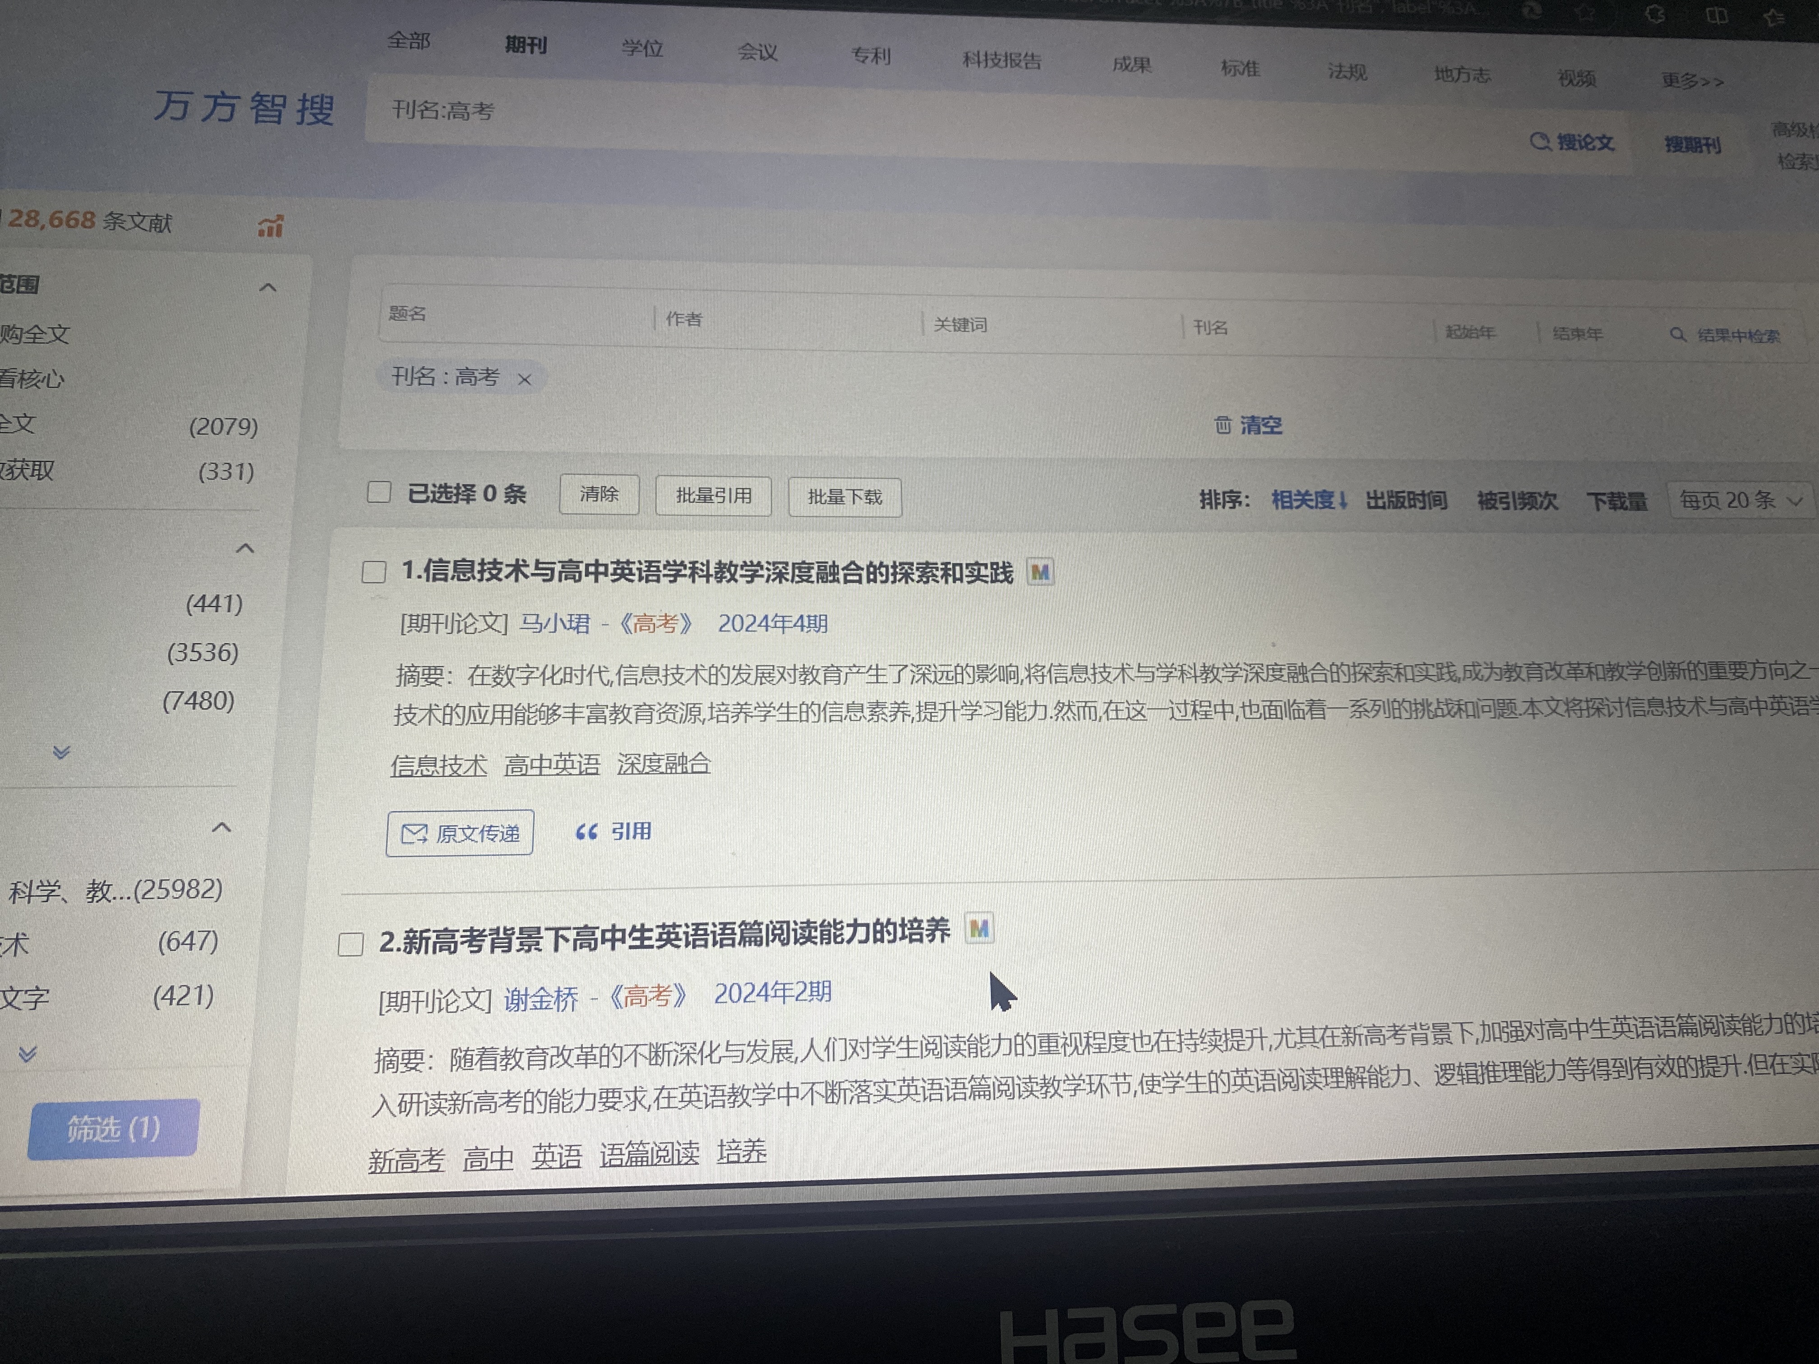This screenshot has height=1364, width=1819.
Task: Switch to the 学位 tab
Action: coord(642,48)
